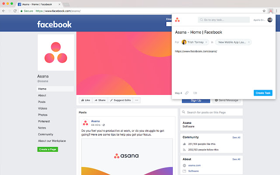Screen dimensions: 280x175
Task: Focus the Go to any task search field
Action: coord(224,20)
